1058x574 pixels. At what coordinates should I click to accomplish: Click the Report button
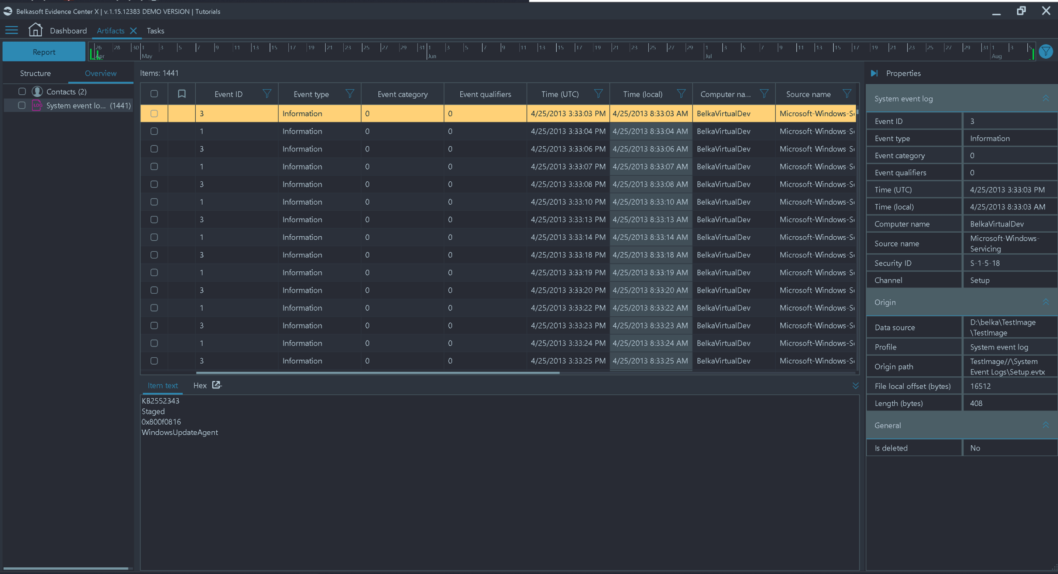pos(44,52)
